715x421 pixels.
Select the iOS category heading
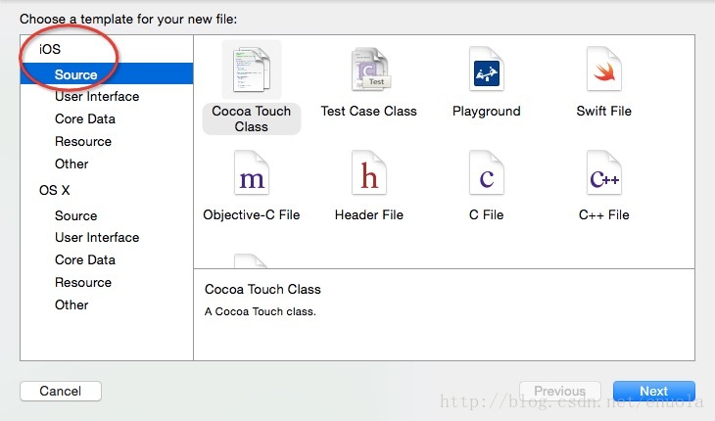coord(50,49)
